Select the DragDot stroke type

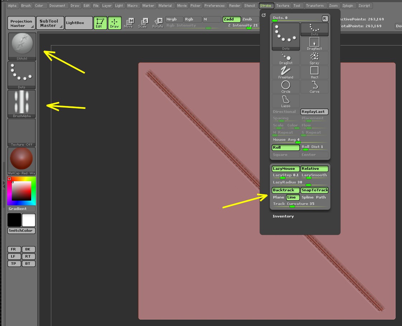(285, 58)
